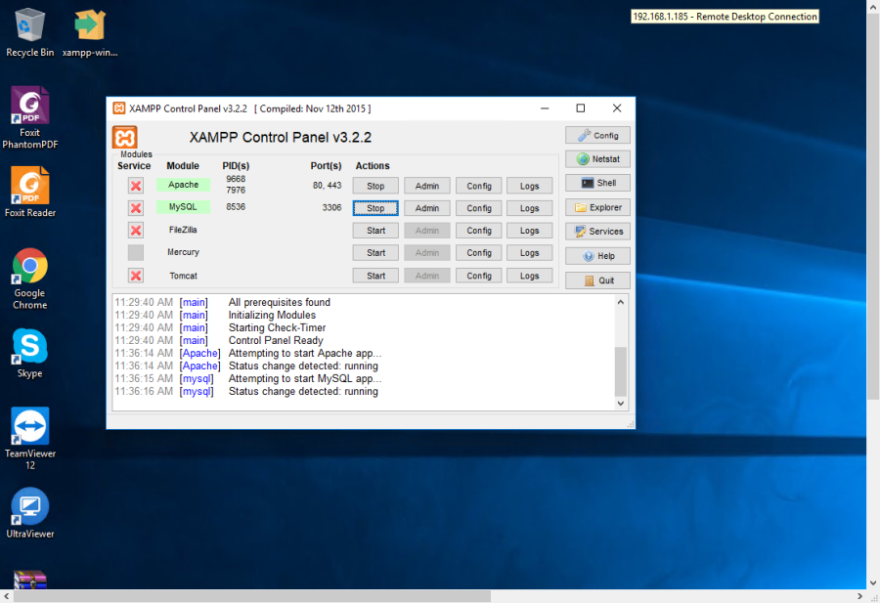
Task: Toggle the Tomcat service install checkbox
Action: click(x=136, y=276)
